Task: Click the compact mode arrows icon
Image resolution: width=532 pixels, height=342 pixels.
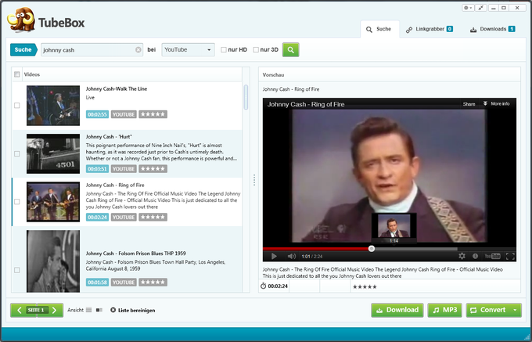Action: point(480,8)
